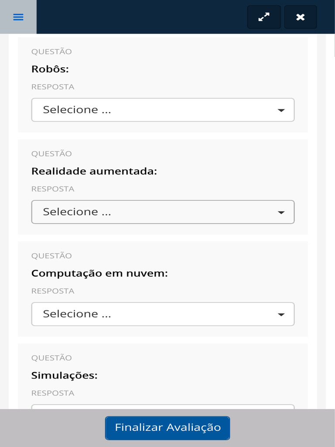
Task: Click the 'Realidade aumentada:' question title
Action: pos(94,171)
